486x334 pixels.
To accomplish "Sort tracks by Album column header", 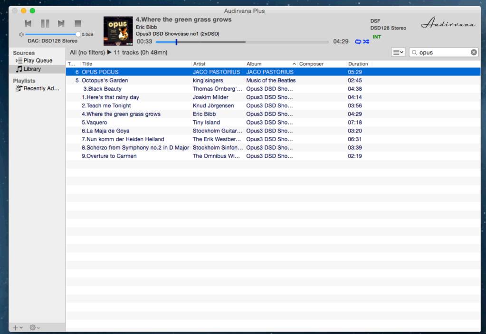I will [271, 64].
